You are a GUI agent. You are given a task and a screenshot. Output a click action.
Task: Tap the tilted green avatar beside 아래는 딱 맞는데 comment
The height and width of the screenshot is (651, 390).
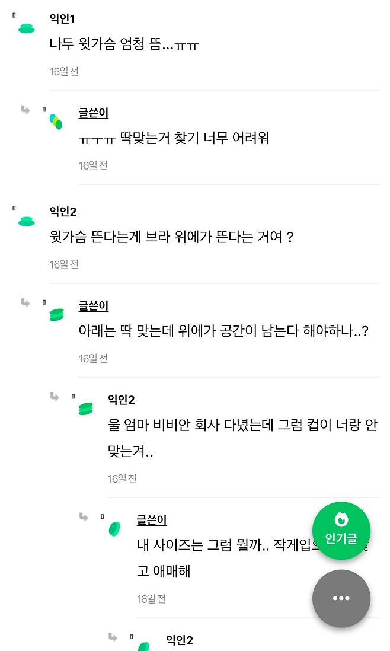56,313
